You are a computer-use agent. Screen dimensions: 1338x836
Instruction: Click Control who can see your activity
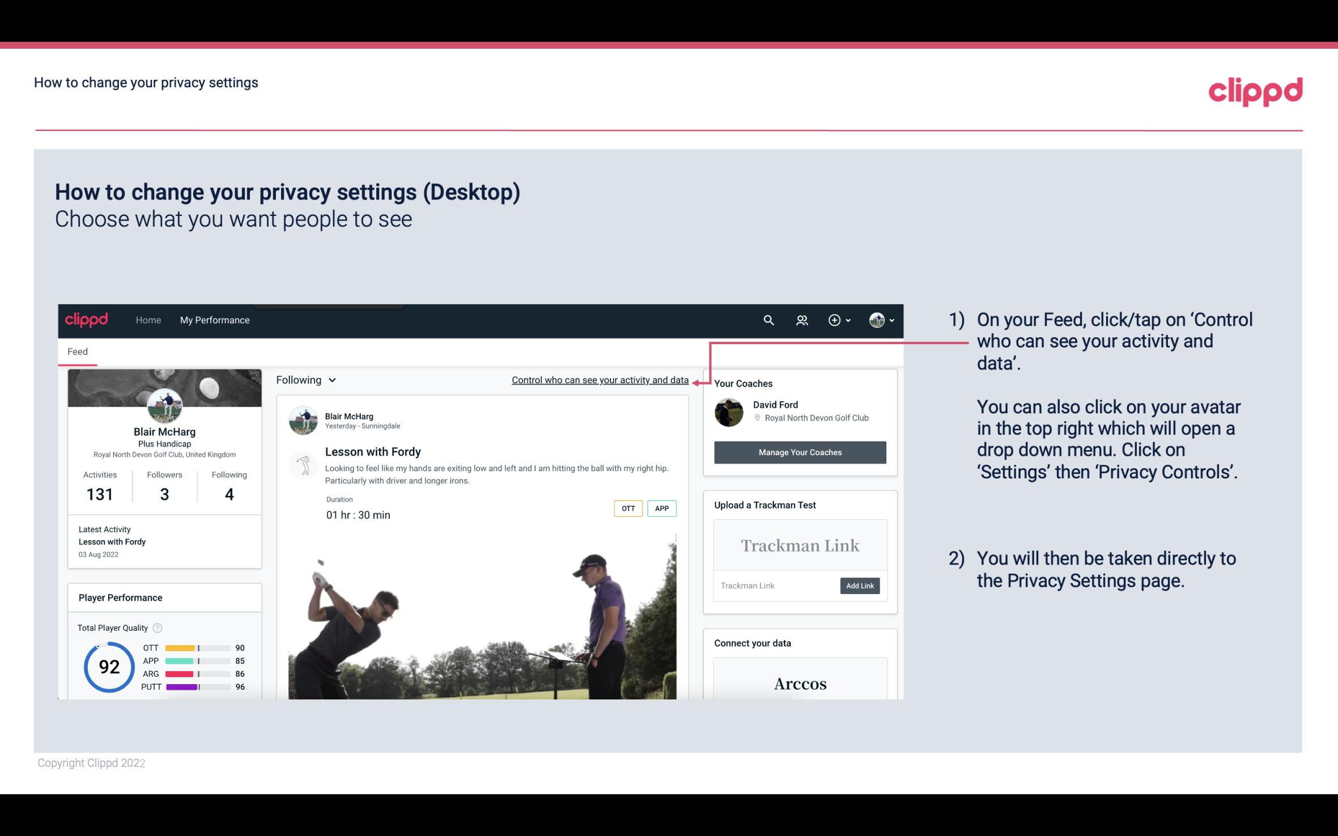(x=600, y=380)
